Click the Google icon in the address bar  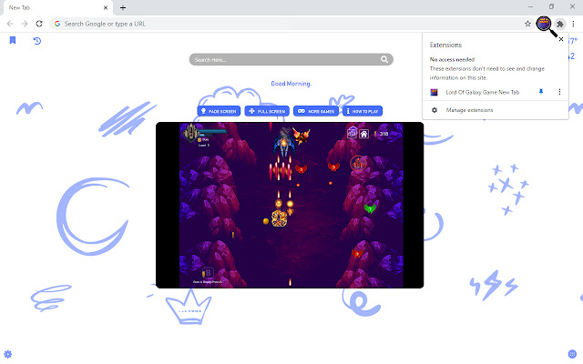[56, 24]
